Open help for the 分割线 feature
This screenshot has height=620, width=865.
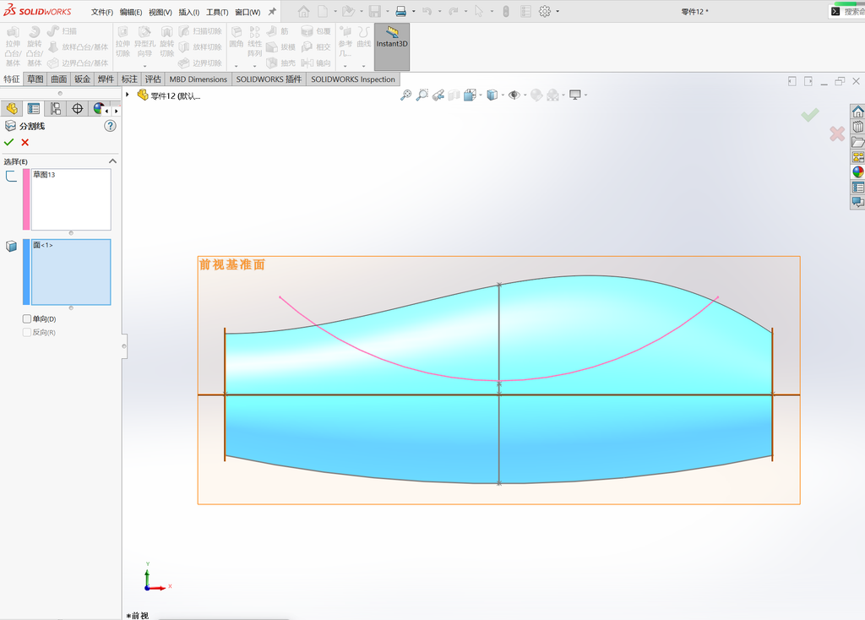point(111,126)
